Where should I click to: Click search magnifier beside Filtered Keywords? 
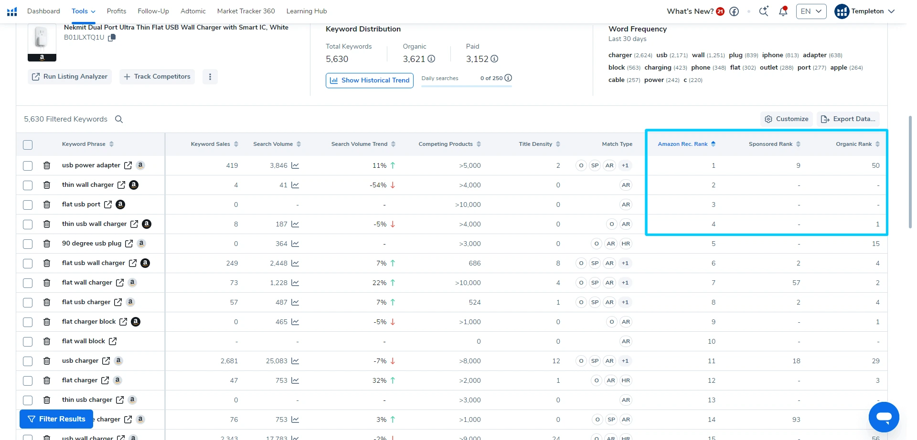119,119
